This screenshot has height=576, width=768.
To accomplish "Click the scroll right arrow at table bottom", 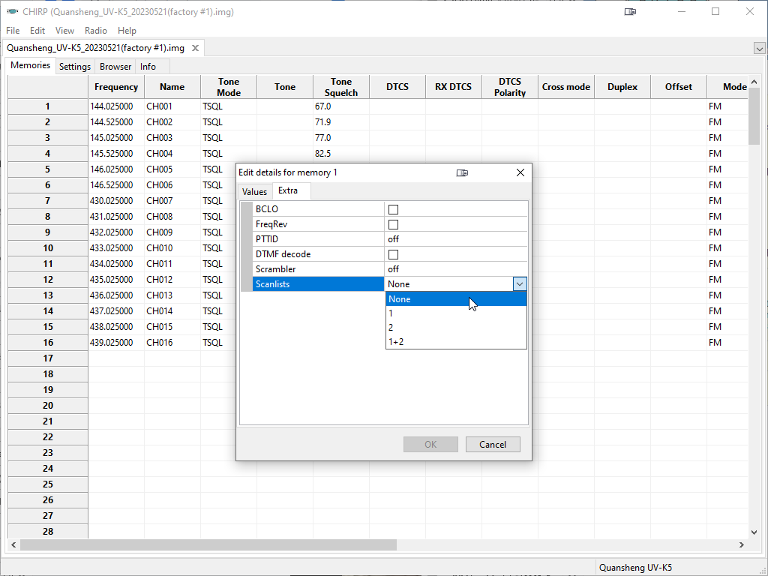I will [x=742, y=544].
